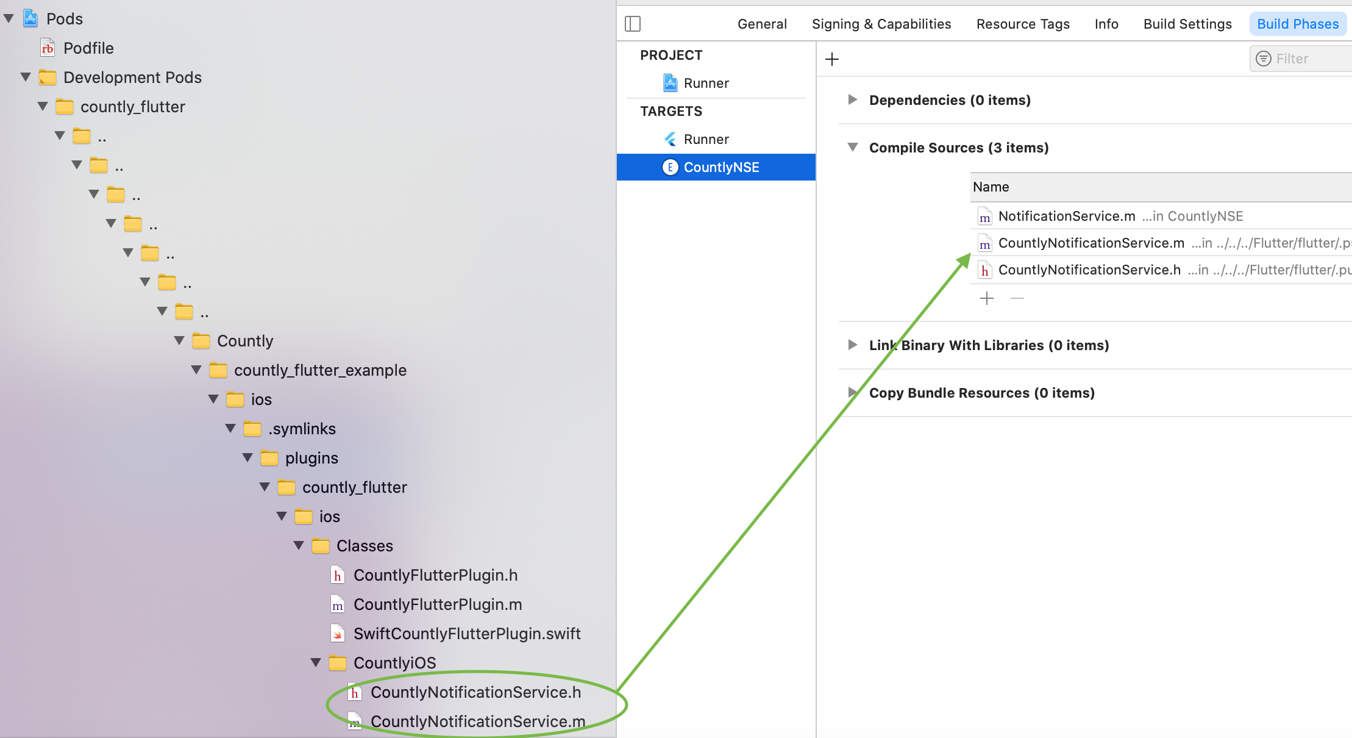This screenshot has width=1352, height=738.
Task: Select NotificationService.m row in Compile Sources
Action: (x=1161, y=216)
